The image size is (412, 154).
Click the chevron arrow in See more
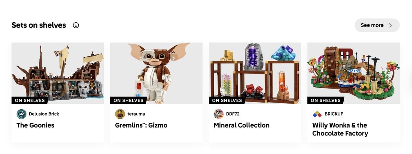390,25
